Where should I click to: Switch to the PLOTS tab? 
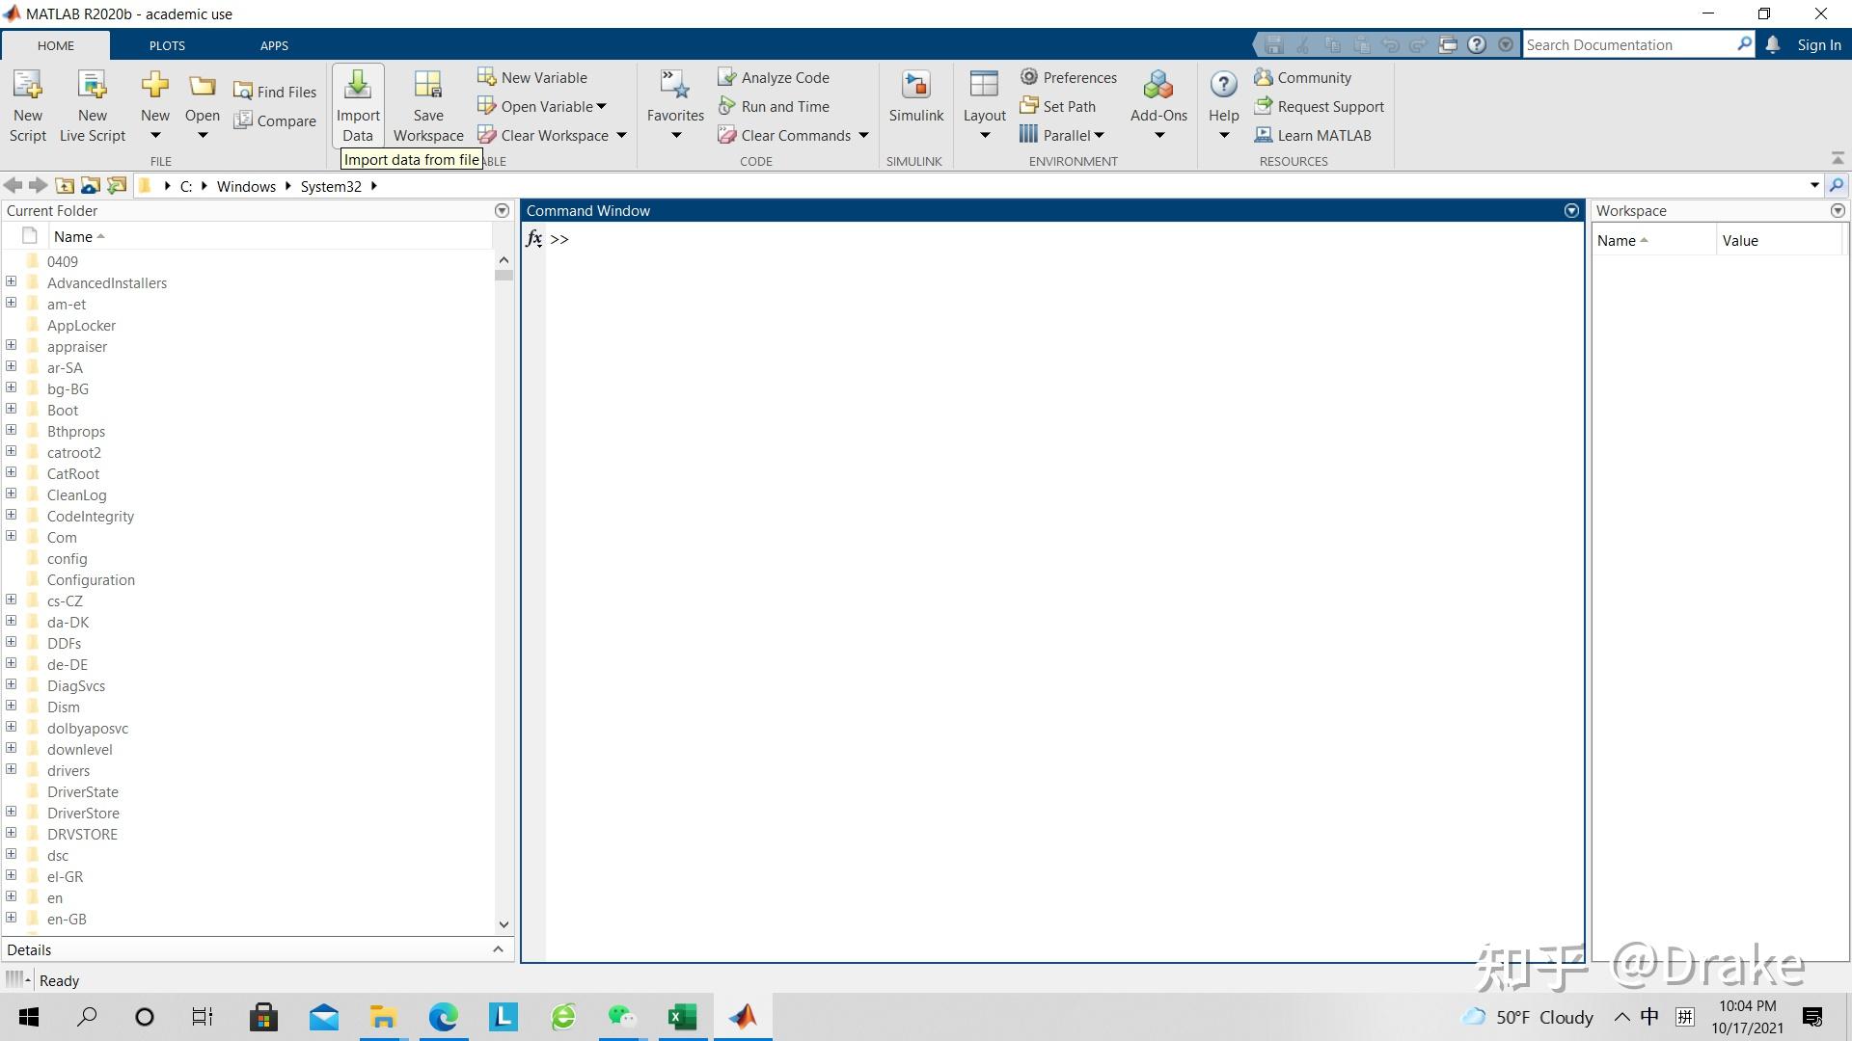[167, 45]
